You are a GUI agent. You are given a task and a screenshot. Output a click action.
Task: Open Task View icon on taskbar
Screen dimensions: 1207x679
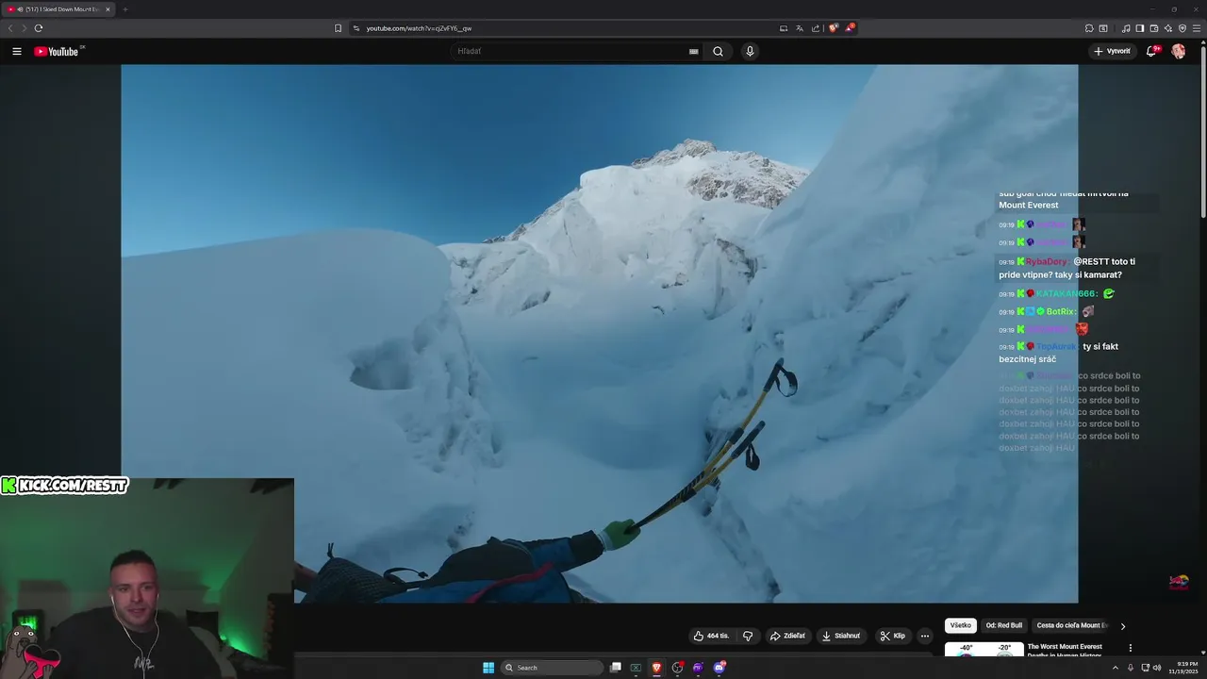(x=616, y=668)
